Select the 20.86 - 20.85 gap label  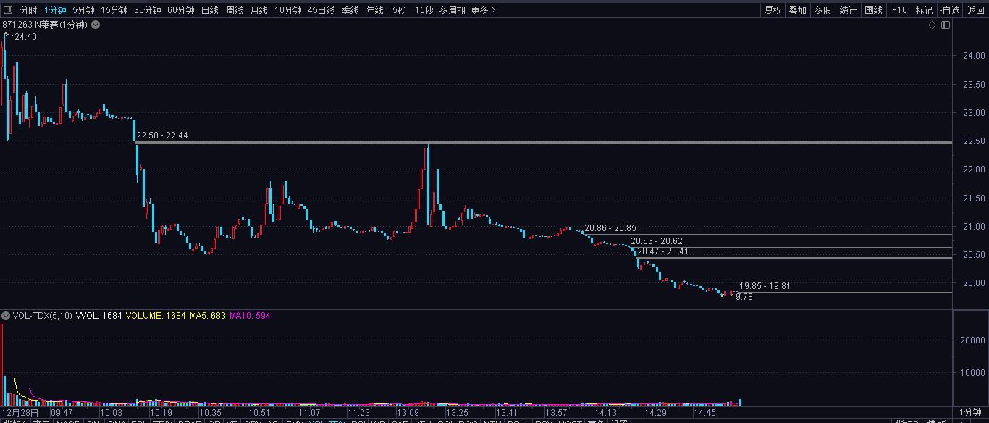[x=610, y=228]
